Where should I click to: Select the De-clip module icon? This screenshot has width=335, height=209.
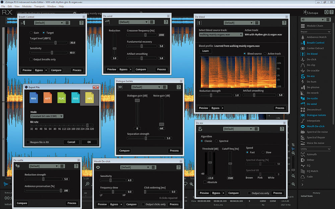tap(303, 65)
